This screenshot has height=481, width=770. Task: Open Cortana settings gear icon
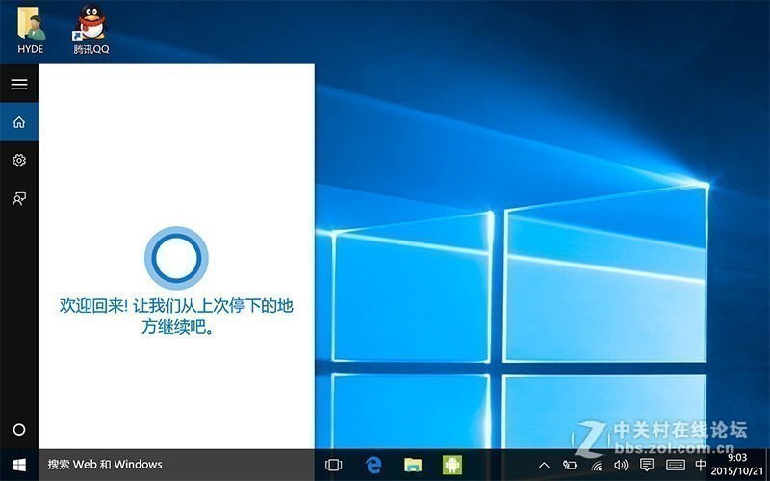(19, 160)
